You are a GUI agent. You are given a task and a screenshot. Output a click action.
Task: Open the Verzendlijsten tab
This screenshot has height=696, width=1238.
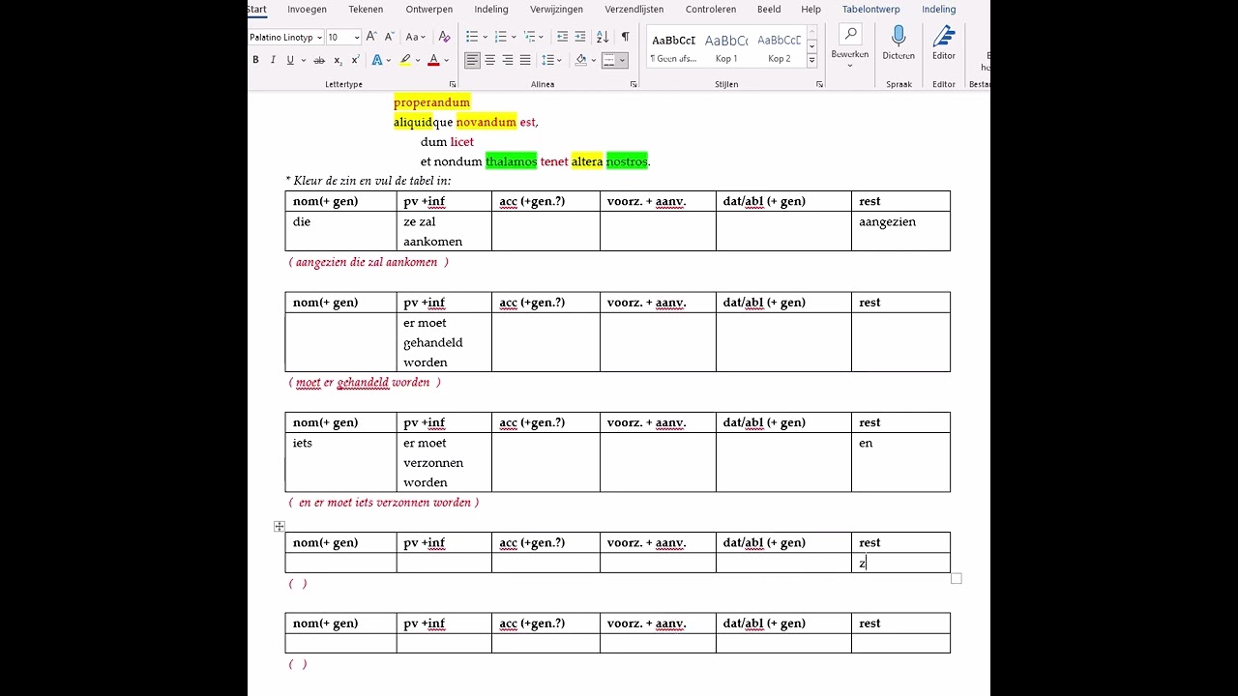pos(634,10)
